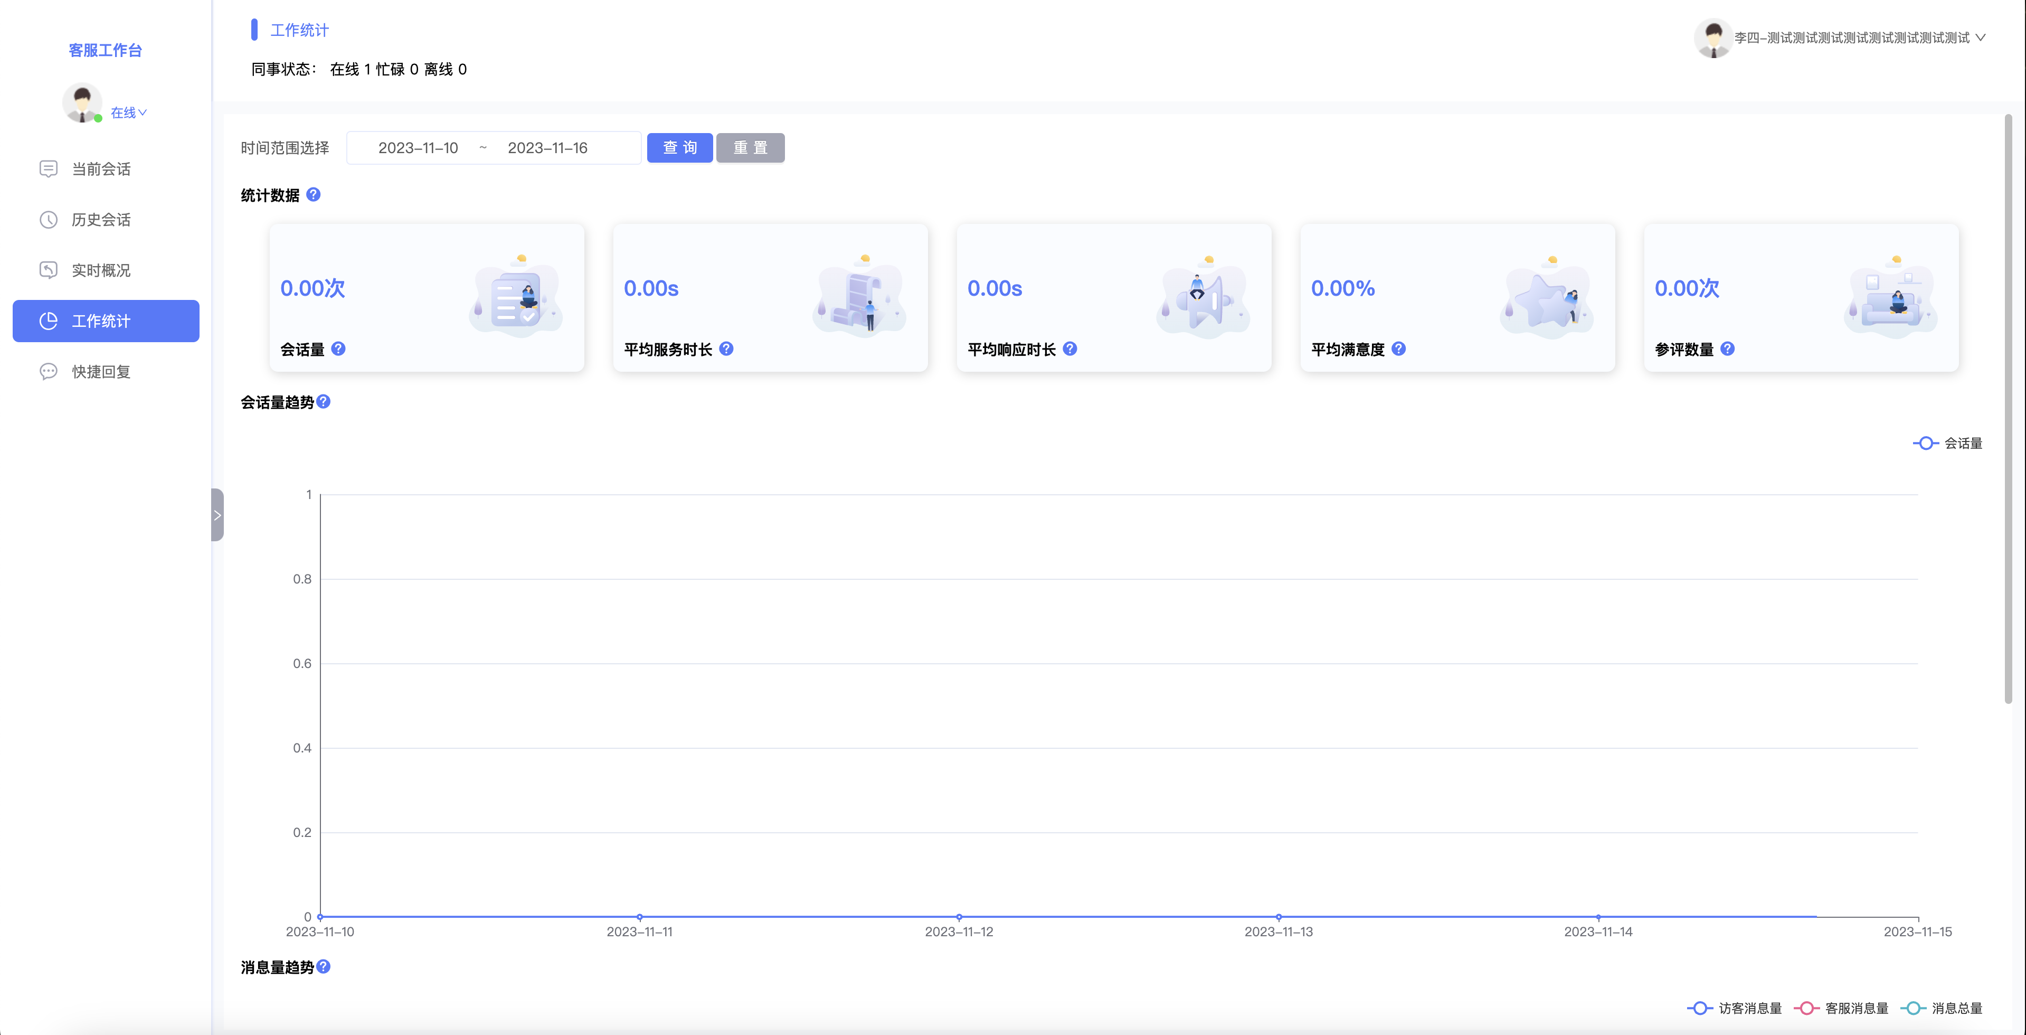Screen dimensions: 2026x1035
Task: Click help icon next to 平均服务时长
Action: [x=726, y=349]
